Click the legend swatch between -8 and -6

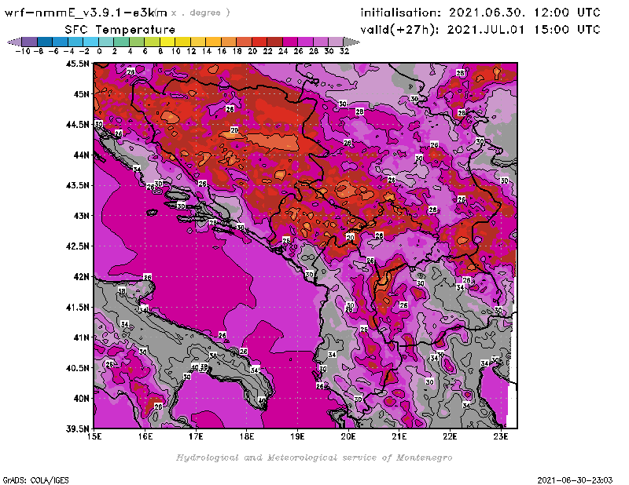point(45,42)
